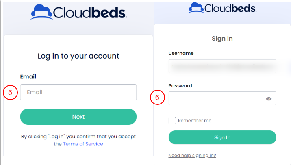The height and width of the screenshot is (165, 293).
Task: Click the Cloudbeds cloud icon on right panel
Action: pos(196,8)
